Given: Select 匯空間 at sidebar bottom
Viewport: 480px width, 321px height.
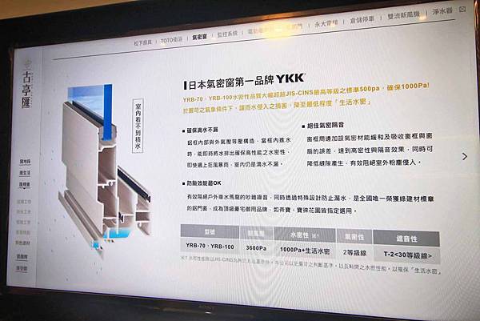Looking at the screenshot, I should pos(22,268).
